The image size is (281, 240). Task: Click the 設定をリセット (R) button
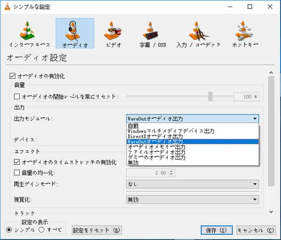pos(97,230)
